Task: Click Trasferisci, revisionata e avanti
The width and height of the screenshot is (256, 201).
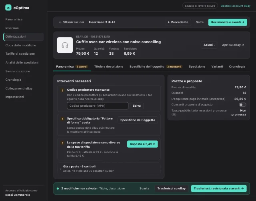Action: [219, 189]
